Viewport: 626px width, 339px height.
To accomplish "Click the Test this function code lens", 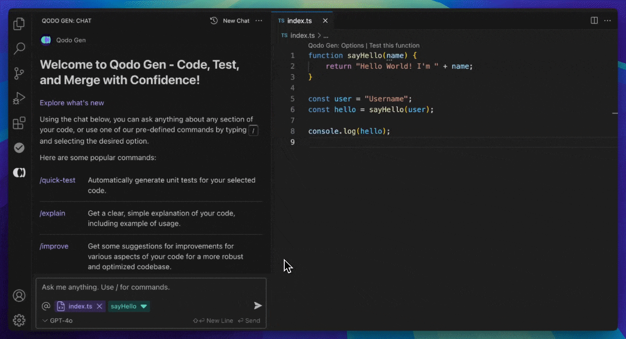I will (x=394, y=46).
